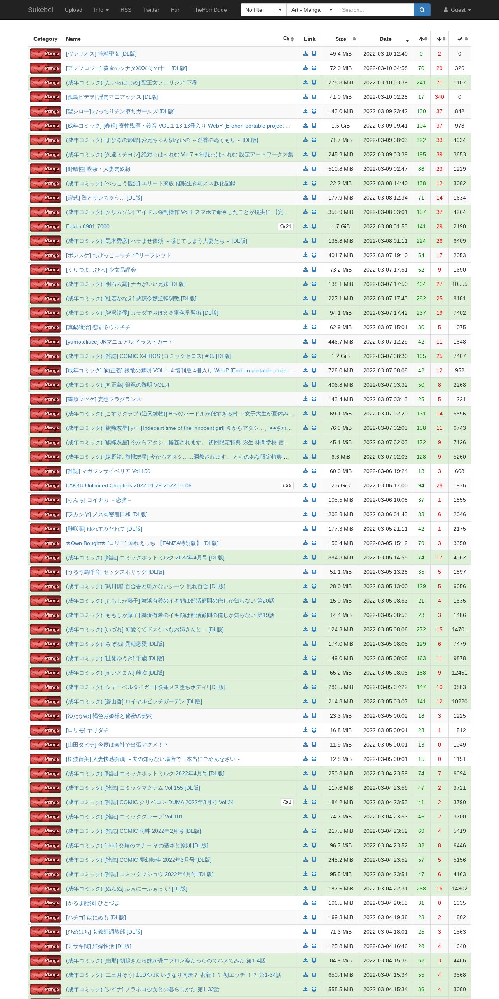The height and width of the screenshot is (999, 499).
Task: Click the date 2022-03-06 19:24
Action: click(386, 471)
